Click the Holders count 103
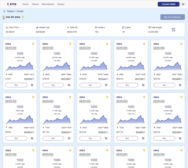This screenshot has height=168, width=188. 96,32
